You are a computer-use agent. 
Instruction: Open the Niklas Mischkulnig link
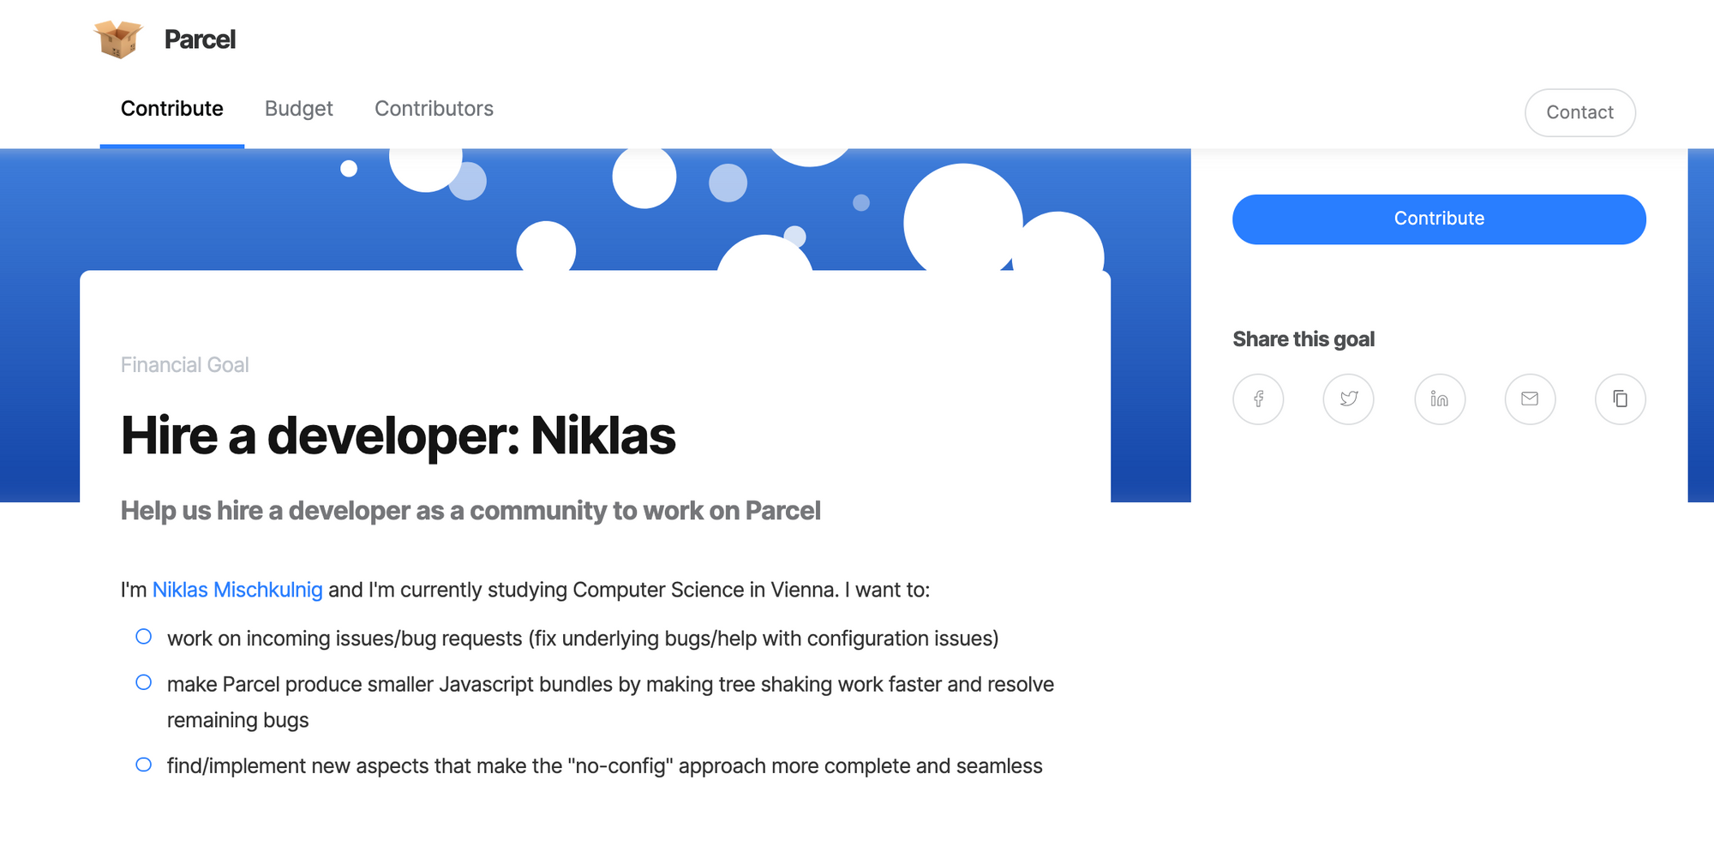pos(237,590)
